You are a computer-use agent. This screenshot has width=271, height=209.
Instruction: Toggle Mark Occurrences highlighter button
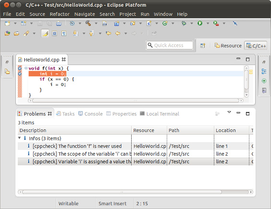click(x=45, y=33)
